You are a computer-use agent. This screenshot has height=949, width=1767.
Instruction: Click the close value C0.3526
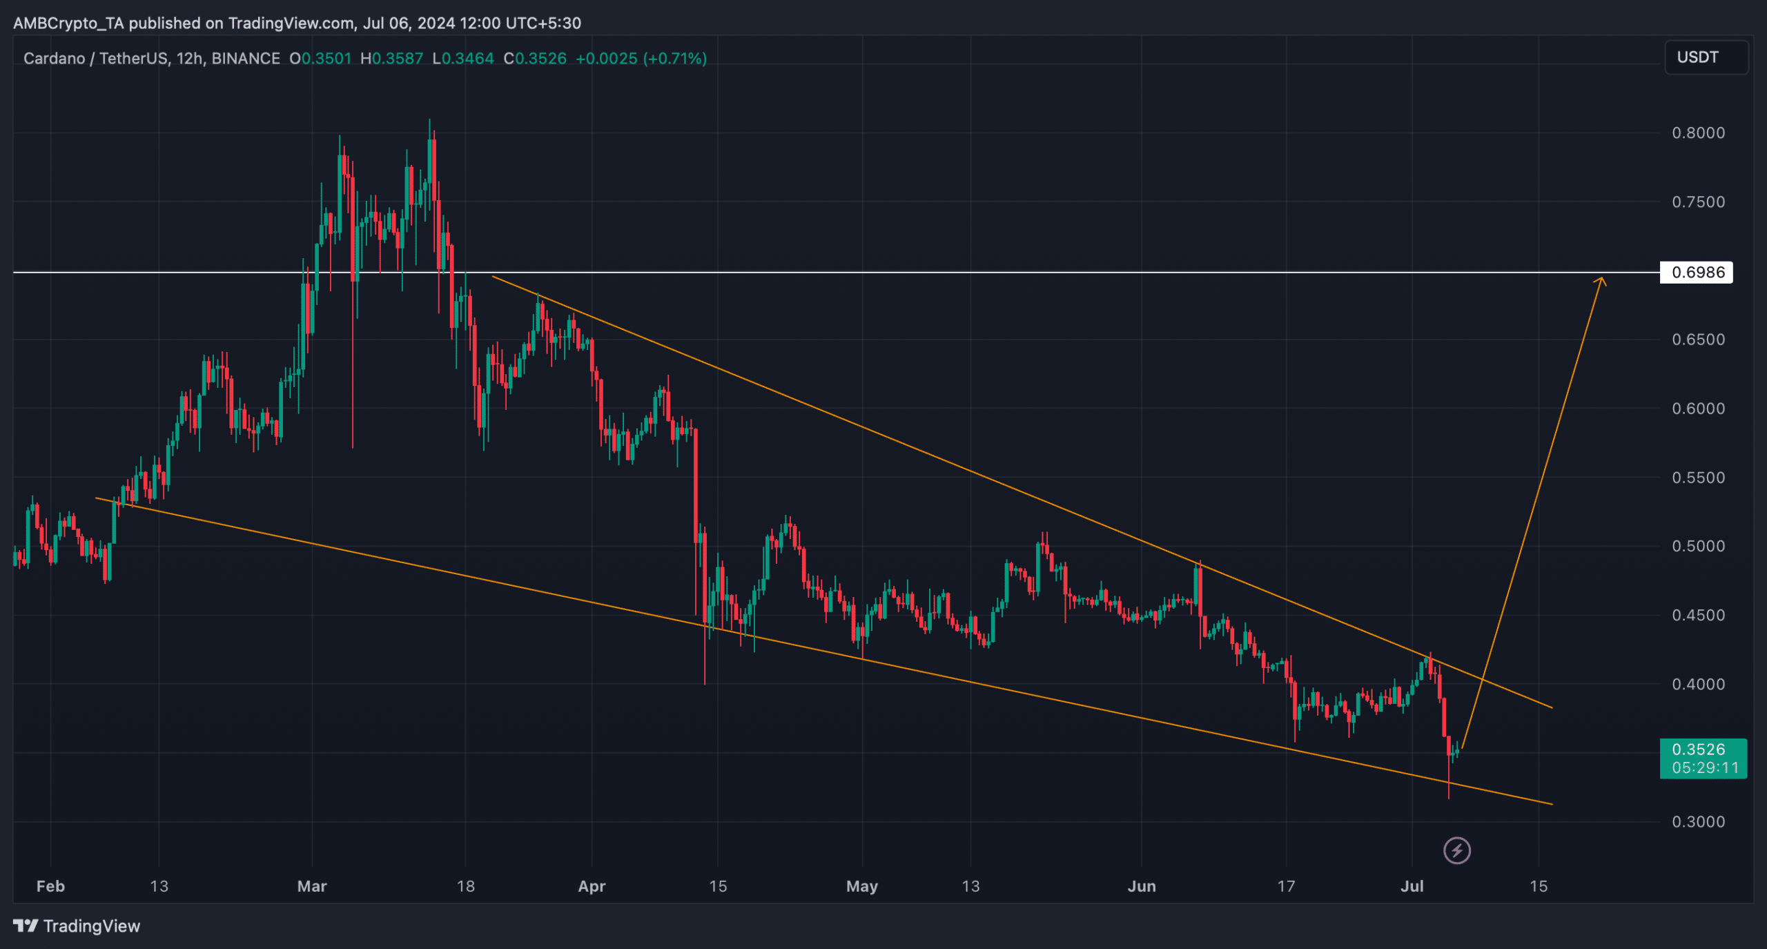(535, 59)
